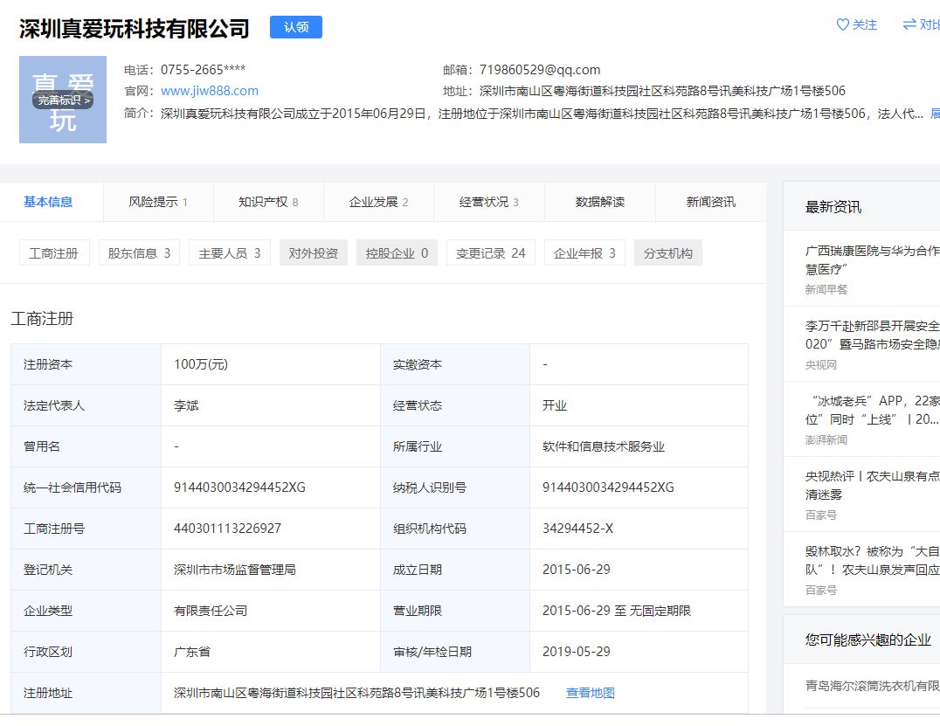Expand the company introduction text
The height and width of the screenshot is (726, 940).
pos(936,114)
